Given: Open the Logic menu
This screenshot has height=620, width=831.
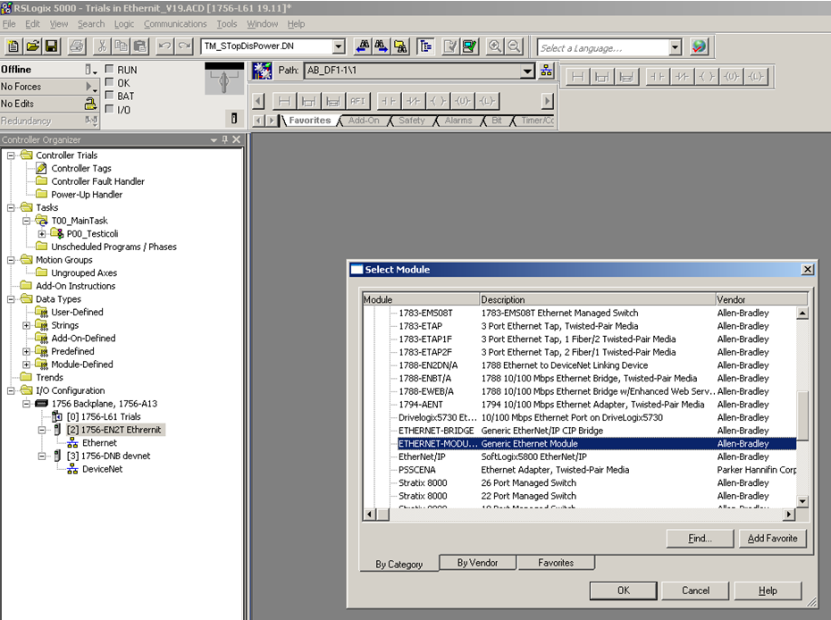Looking at the screenshot, I should [124, 24].
